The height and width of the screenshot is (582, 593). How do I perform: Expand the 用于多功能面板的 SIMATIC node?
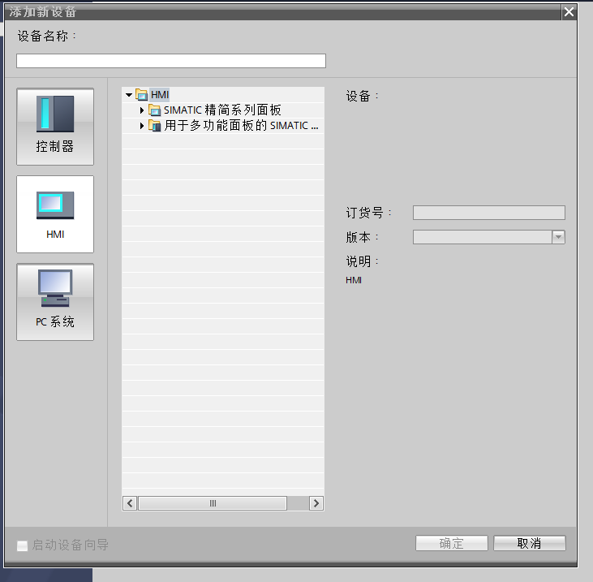pyautogui.click(x=142, y=126)
